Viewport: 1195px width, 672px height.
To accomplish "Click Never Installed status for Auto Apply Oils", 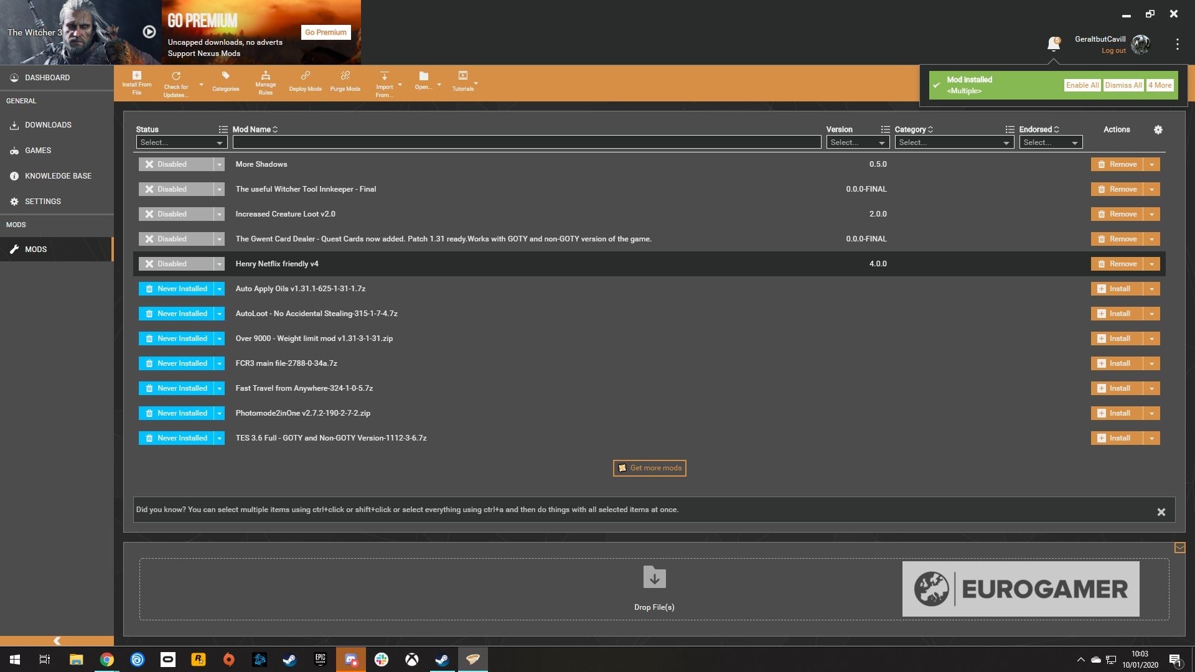I will tap(176, 289).
